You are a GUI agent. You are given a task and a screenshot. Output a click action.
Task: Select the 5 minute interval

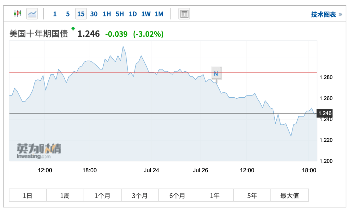(x=68, y=14)
